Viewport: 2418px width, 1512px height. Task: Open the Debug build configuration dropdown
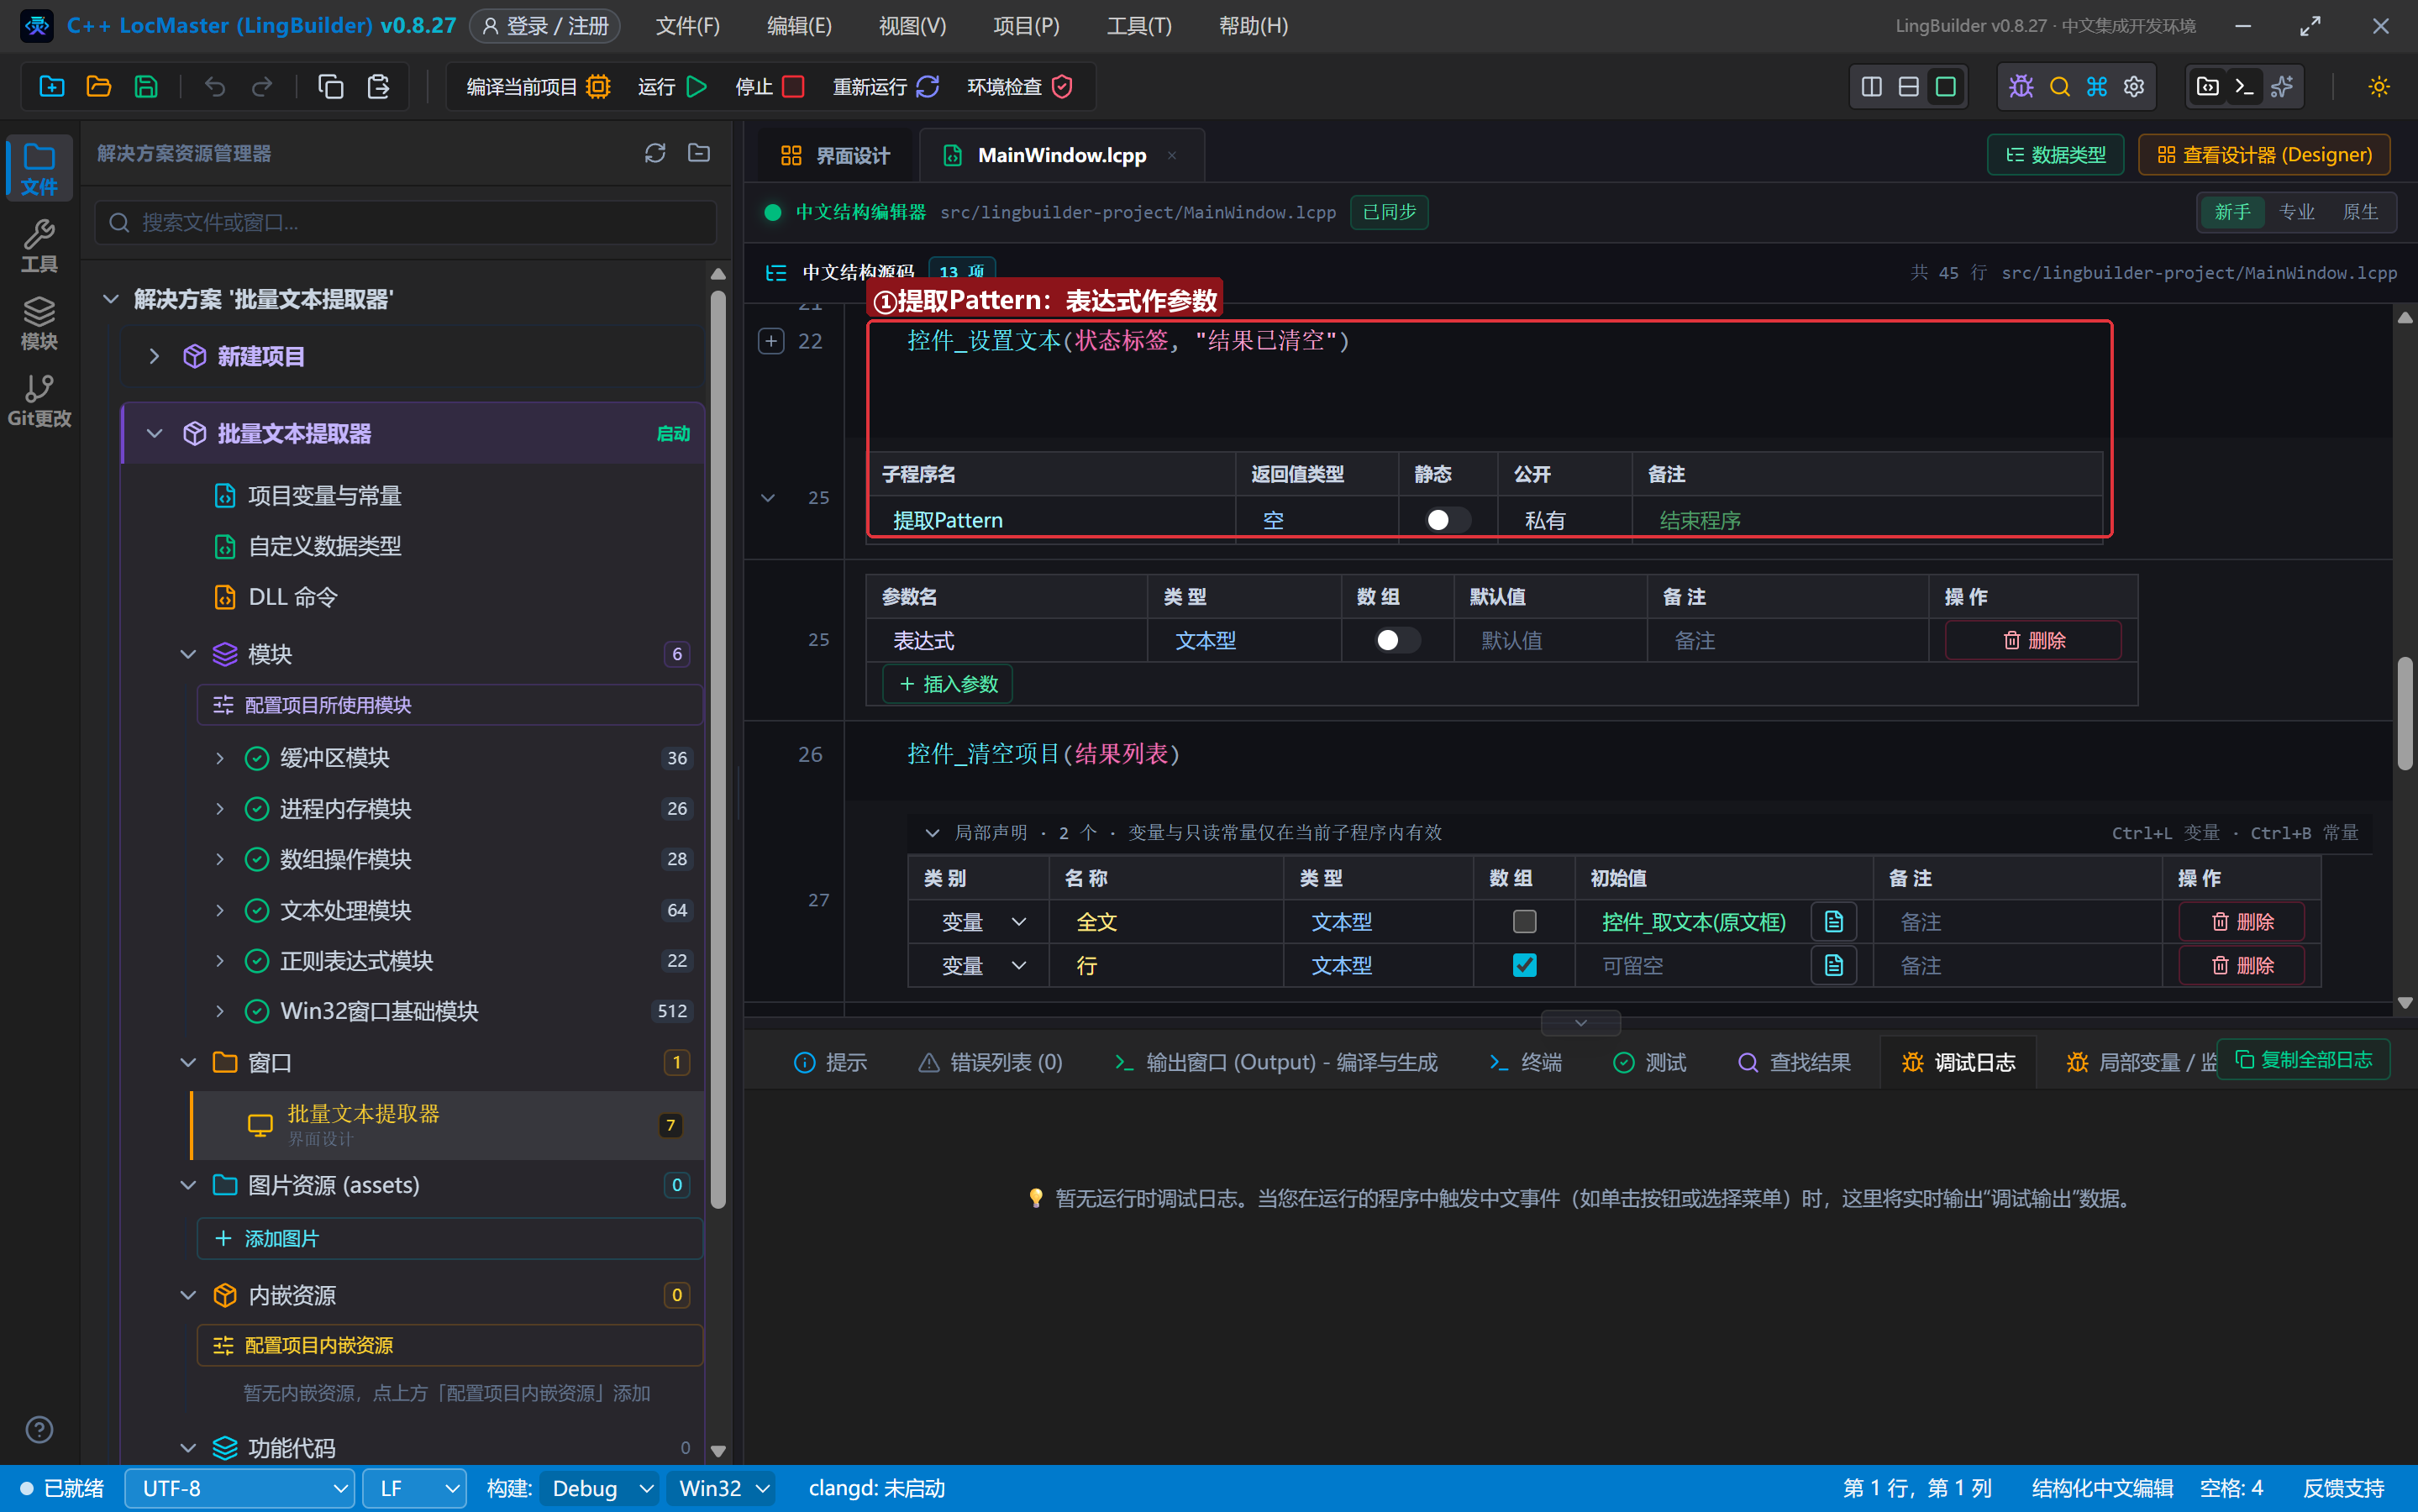599,1488
